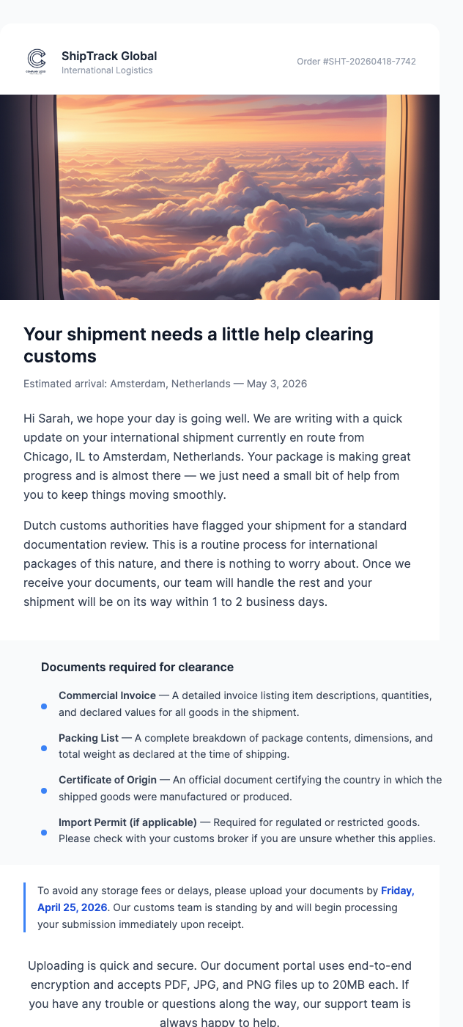Click the Estimated arrival Amsterdam line
The width and height of the screenshot is (463, 1027).
tap(165, 384)
